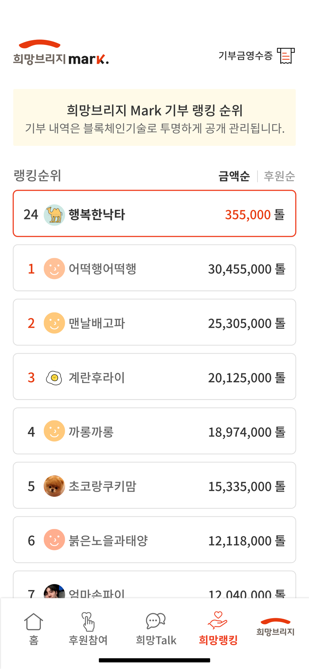Tap the donation ranking banner
The width and height of the screenshot is (309, 669).
(x=154, y=117)
